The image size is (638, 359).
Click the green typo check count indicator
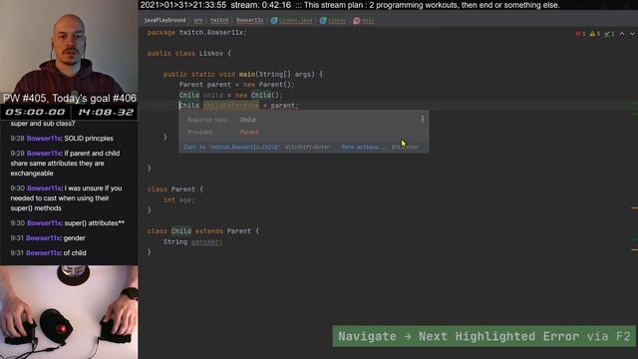[x=609, y=34]
